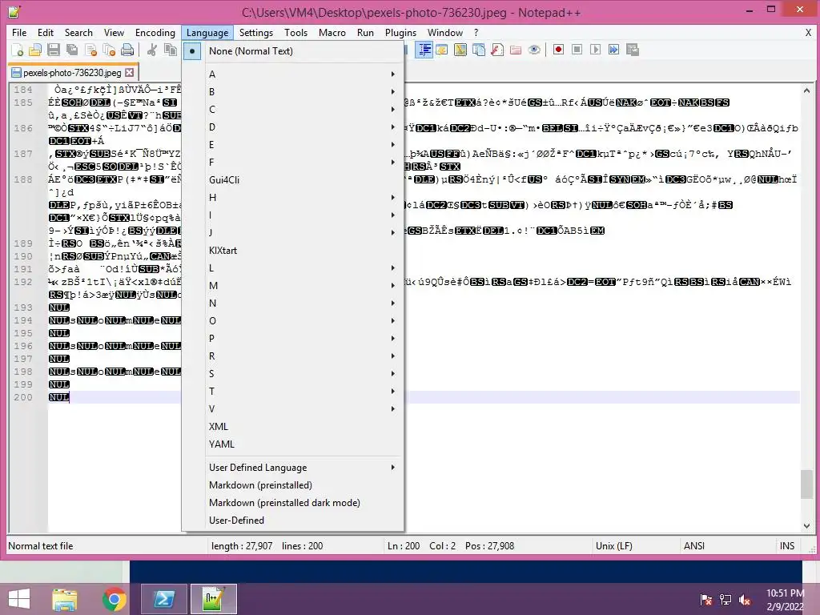Click Unix (LF) line ending in status bar
The height and width of the screenshot is (615, 820).
pyautogui.click(x=614, y=546)
